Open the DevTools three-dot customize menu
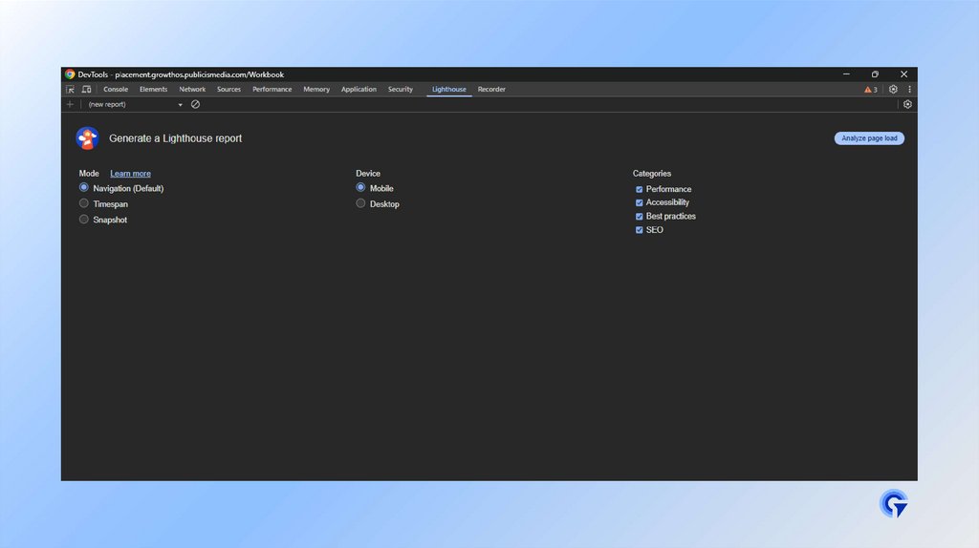The image size is (979, 548). [x=909, y=89]
